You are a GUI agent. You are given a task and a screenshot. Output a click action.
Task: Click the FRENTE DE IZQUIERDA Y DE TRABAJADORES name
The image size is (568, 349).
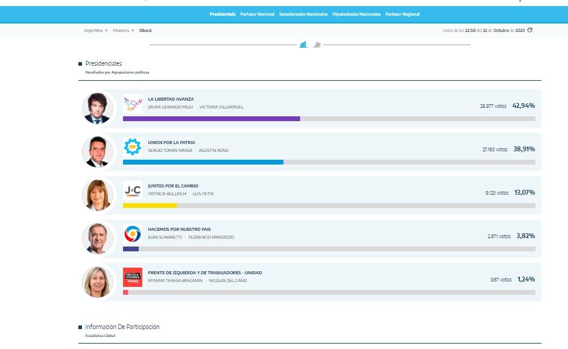204,273
